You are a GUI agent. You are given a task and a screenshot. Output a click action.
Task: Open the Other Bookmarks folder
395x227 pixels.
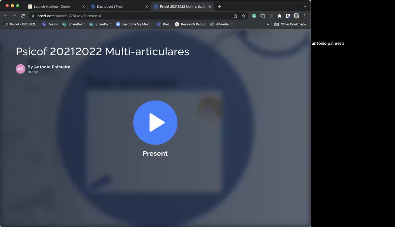click(x=290, y=24)
